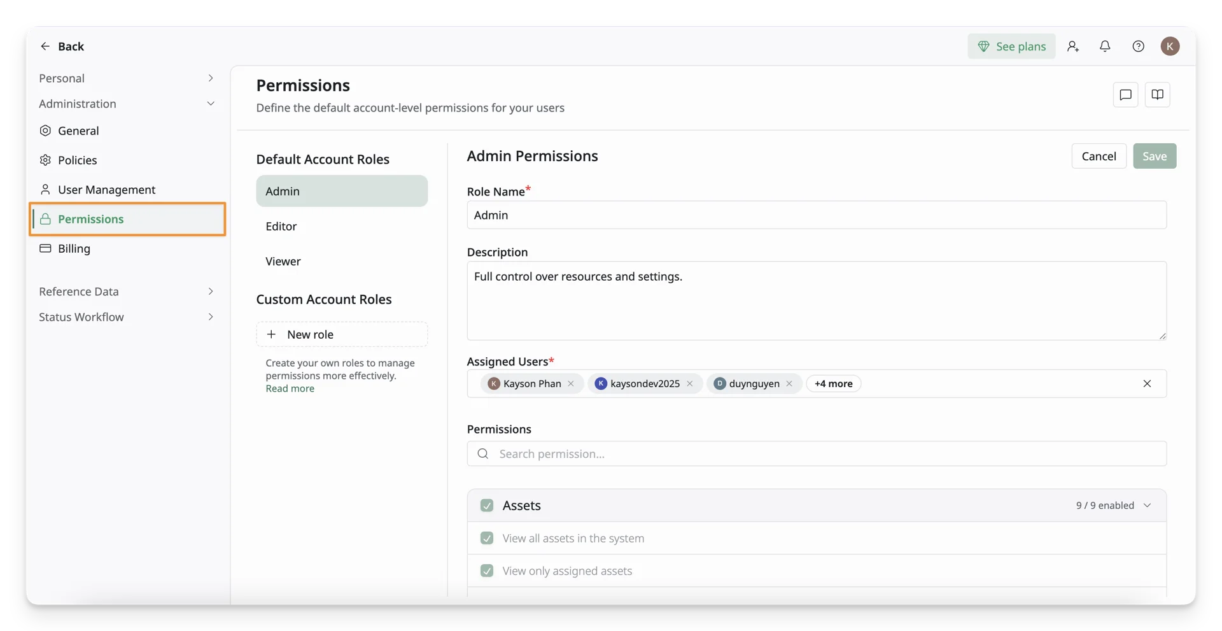Toggle the Assets group checkbox
The width and height of the screenshot is (1222, 631).
tap(487, 506)
